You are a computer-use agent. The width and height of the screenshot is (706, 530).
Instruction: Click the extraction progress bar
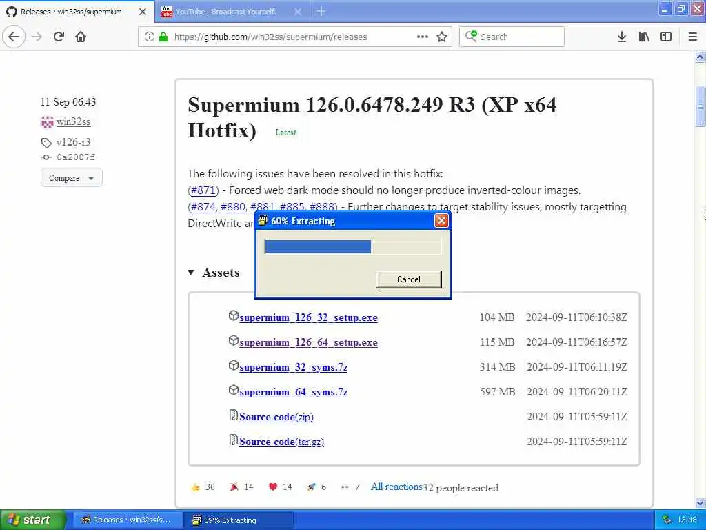coord(353,246)
